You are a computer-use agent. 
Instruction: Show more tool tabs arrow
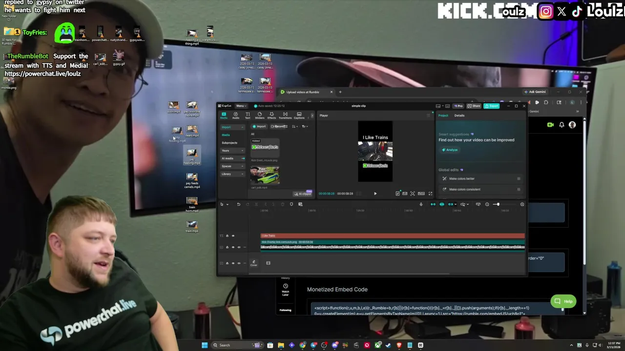pos(312,116)
